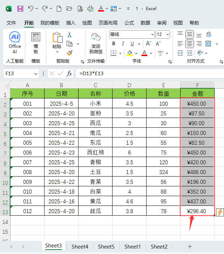This screenshot has height=254, width=224.
Task: Toggle underline formatting
Action: click(132, 43)
